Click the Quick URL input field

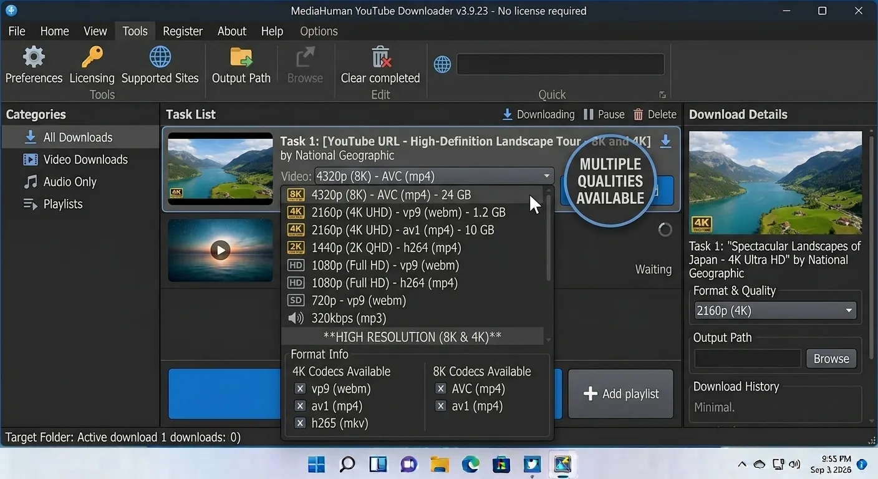point(561,64)
